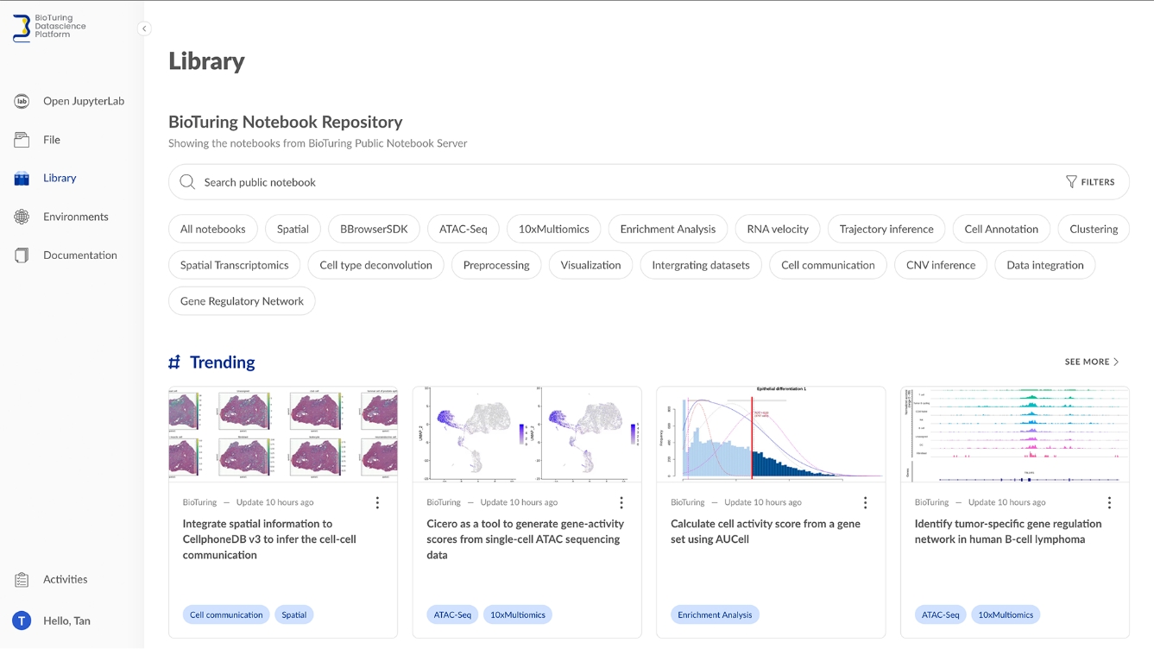The height and width of the screenshot is (649, 1154).
Task: Select the Library books icon in sidebar
Action: click(x=19, y=178)
